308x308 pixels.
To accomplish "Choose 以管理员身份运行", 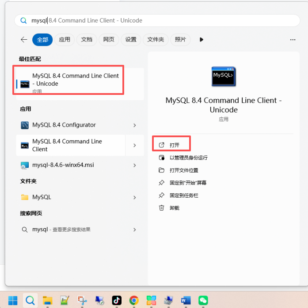I will (183, 158).
